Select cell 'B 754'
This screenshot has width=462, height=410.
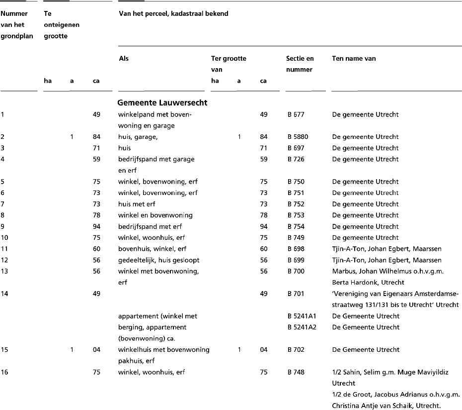(x=296, y=227)
